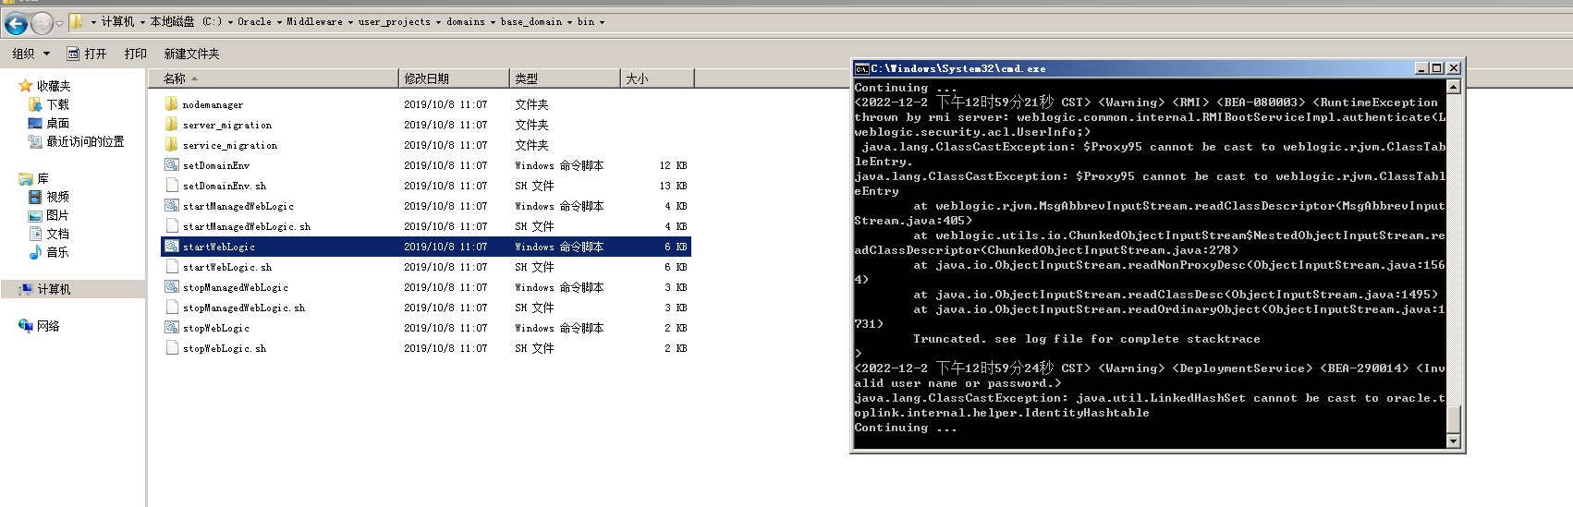Image resolution: width=1573 pixels, height=507 pixels.
Task: Select the Oracle breadcrumb segment
Action: tap(254, 21)
